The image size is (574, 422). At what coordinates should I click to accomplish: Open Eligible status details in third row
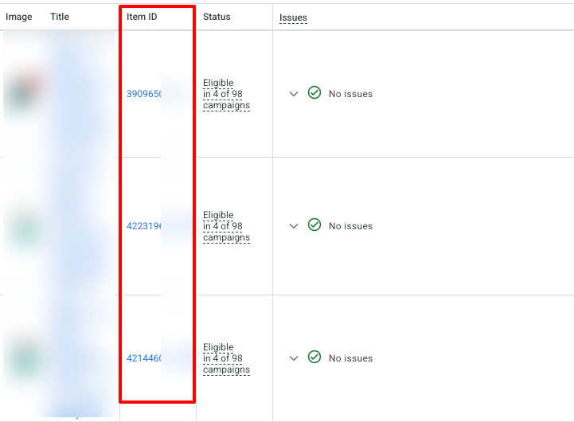[226, 358]
